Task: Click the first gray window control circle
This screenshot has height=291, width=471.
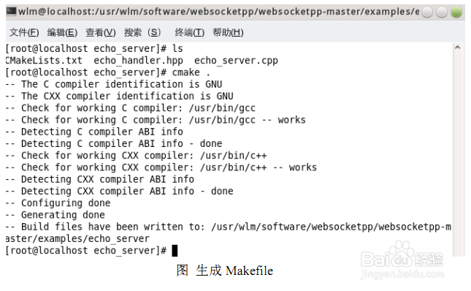Action: pos(427,12)
